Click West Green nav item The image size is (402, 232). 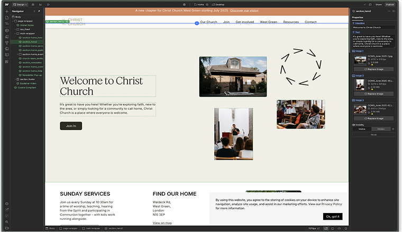(268, 22)
